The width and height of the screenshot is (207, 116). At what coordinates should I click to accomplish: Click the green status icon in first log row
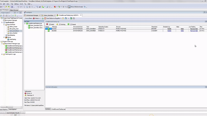click(x=48, y=29)
